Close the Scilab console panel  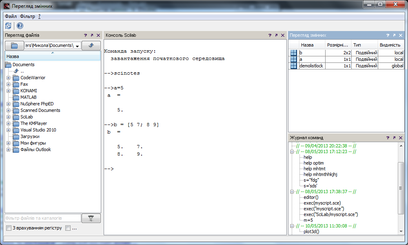pos(283,35)
